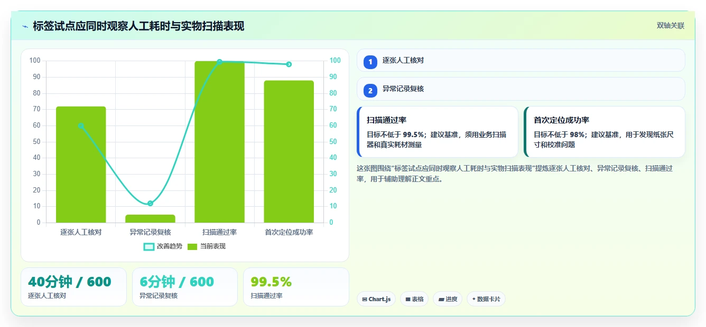This screenshot has width=706, height=327.
Task: Click the 99.5% stat card
Action: click(296, 287)
